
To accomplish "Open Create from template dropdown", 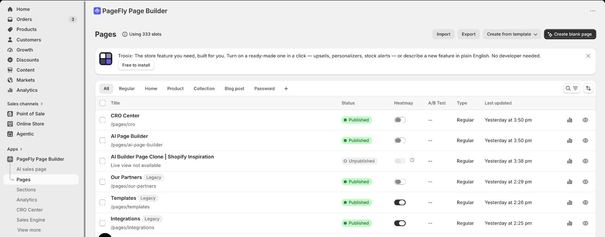I will point(512,34).
